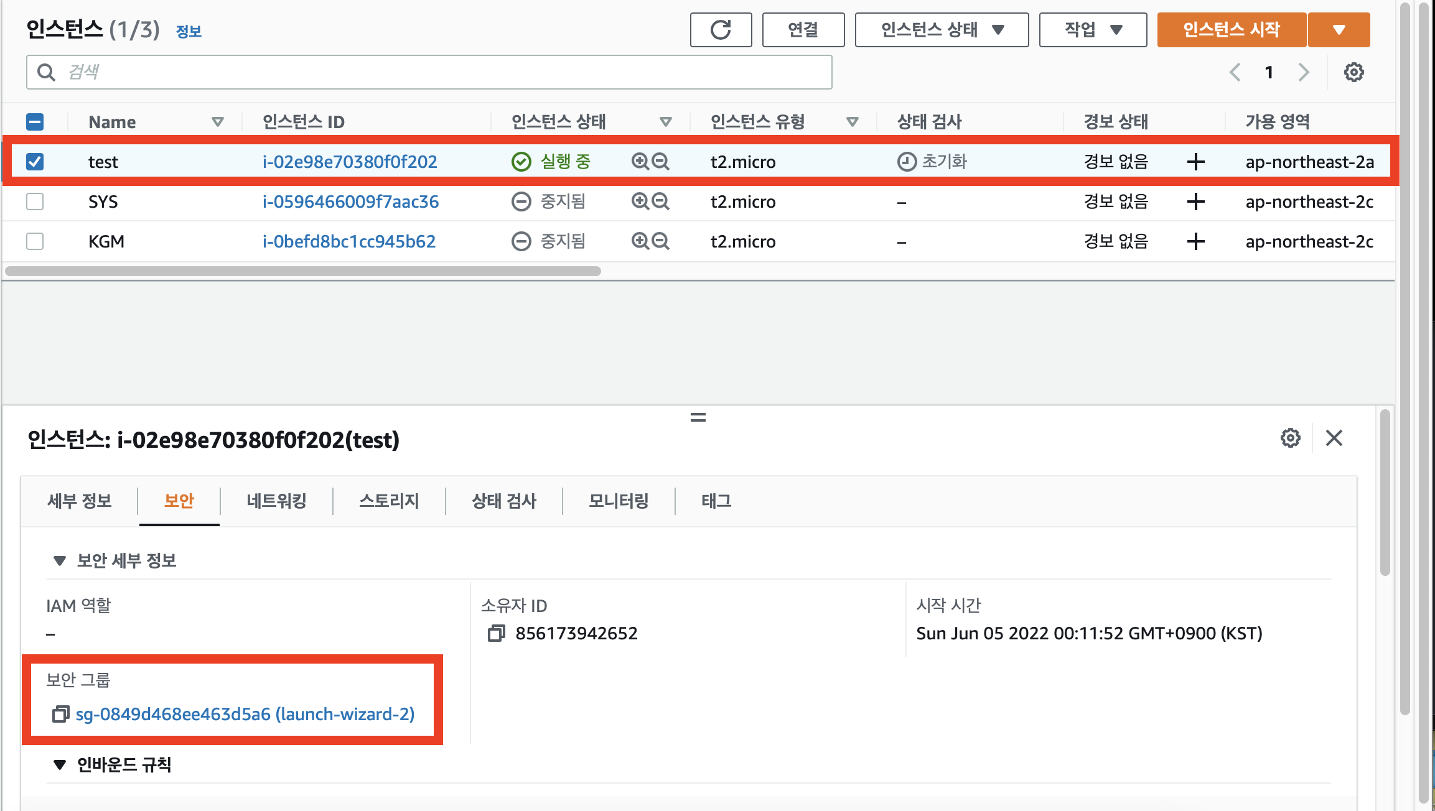Image resolution: width=1435 pixels, height=811 pixels.
Task: Switch to the 네트워킹 tab
Action: point(276,501)
